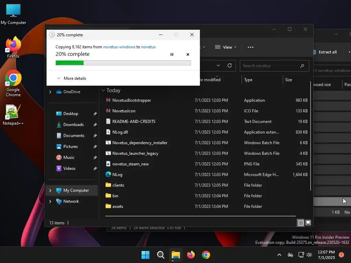Cancel the copy with the small X

(x=188, y=54)
